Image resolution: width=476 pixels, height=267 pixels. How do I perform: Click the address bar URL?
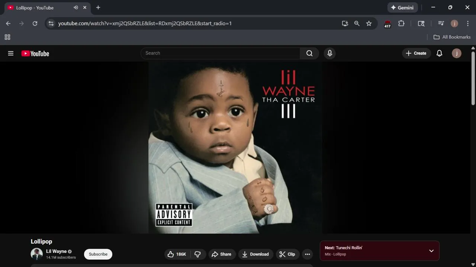(145, 23)
